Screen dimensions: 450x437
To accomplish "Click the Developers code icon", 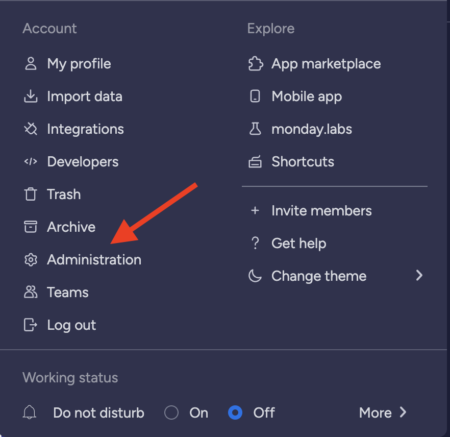I will click(x=31, y=162).
